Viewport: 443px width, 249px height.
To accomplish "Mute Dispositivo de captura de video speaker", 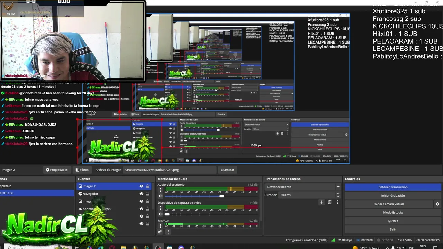I will pyautogui.click(x=160, y=214).
